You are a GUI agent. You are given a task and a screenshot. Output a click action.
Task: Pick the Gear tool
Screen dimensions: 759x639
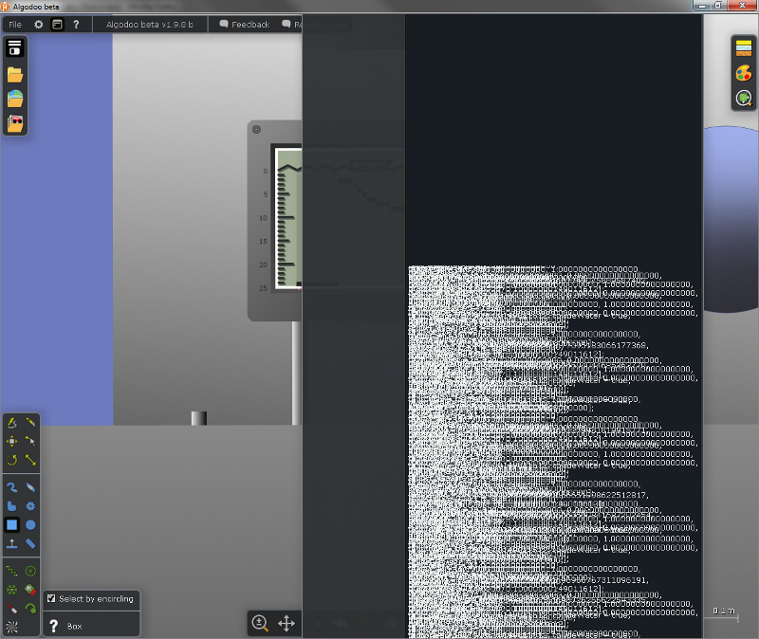point(31,506)
